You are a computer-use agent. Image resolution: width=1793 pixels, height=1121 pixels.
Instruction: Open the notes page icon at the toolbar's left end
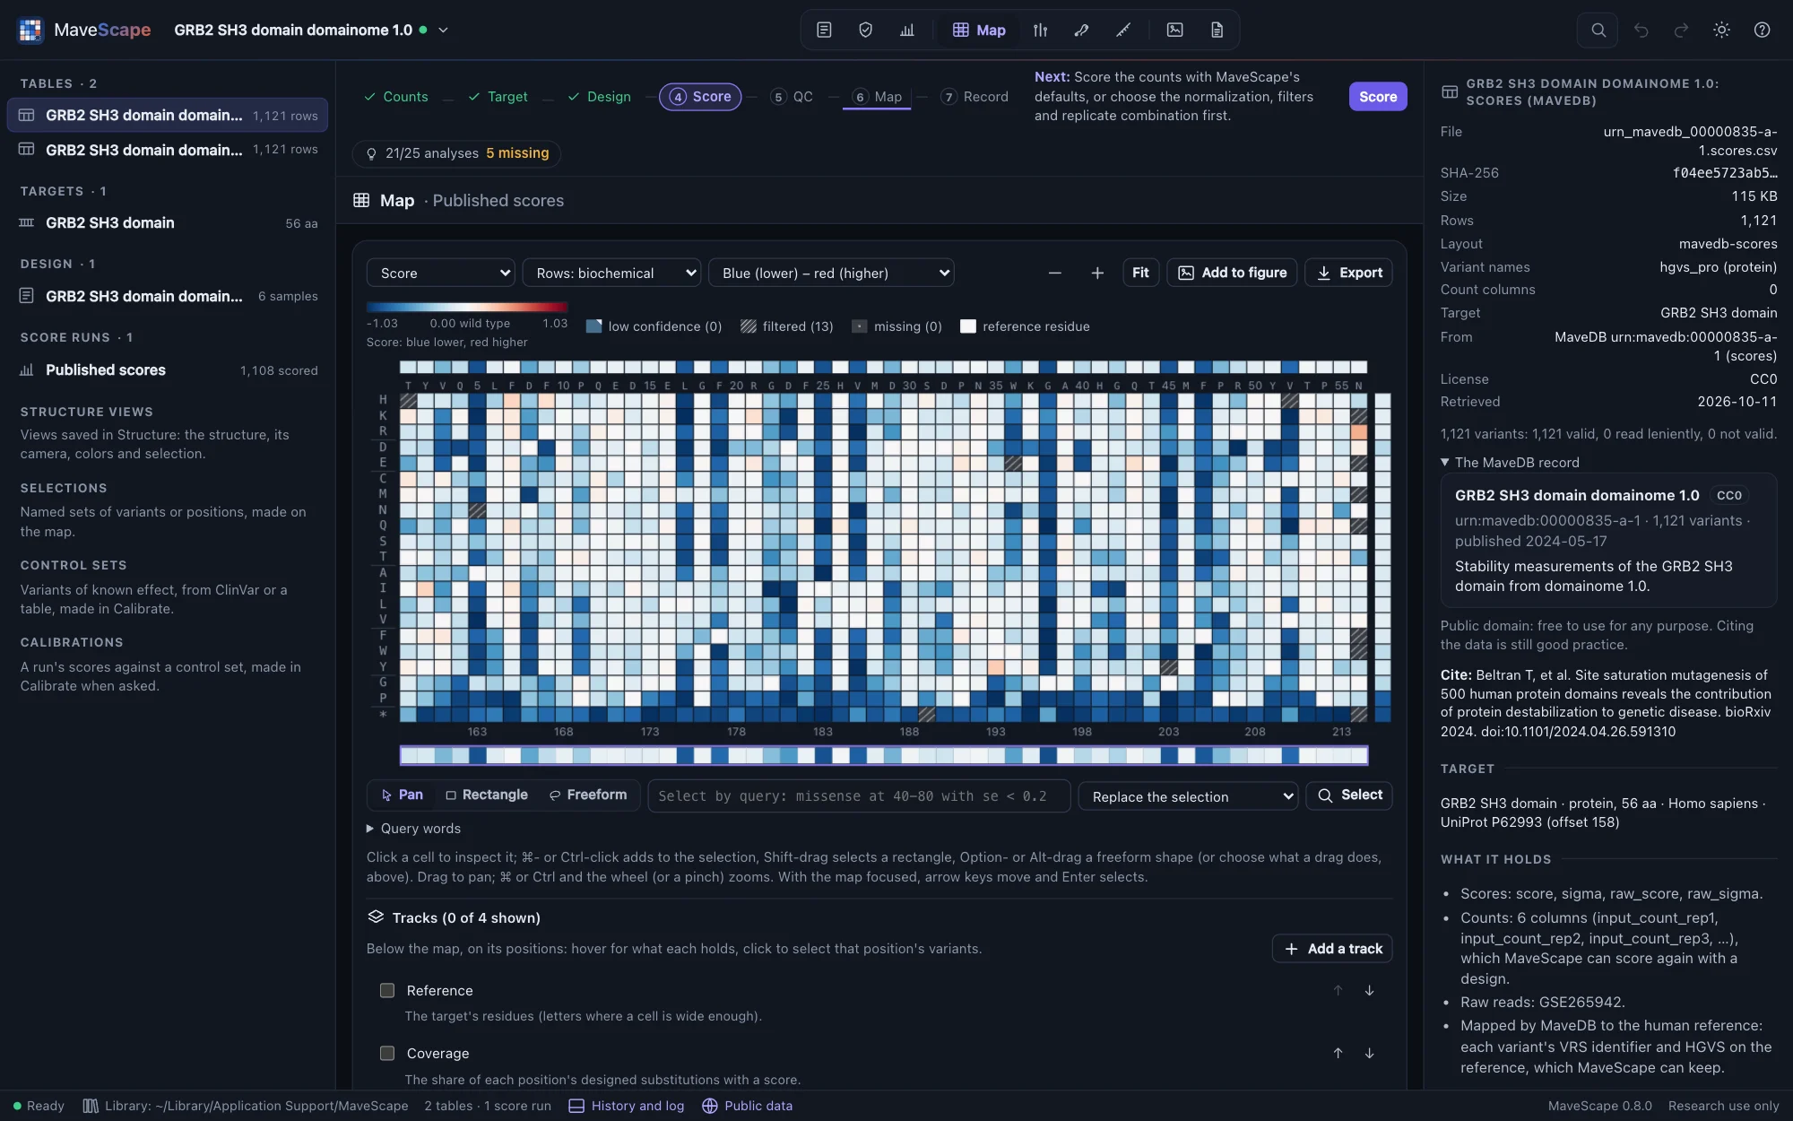pos(824,30)
